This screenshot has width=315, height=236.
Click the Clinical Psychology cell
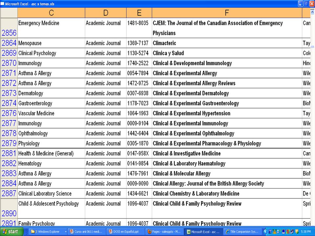pos(51,53)
